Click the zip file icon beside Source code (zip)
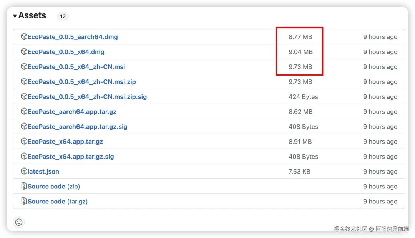The image size is (415, 238). (24, 186)
